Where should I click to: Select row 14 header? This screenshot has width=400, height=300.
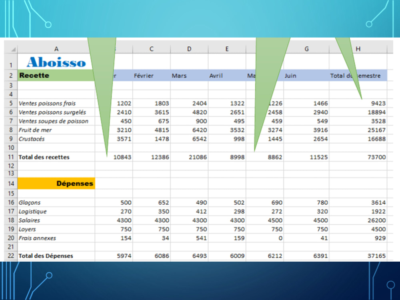pyautogui.click(x=11, y=184)
